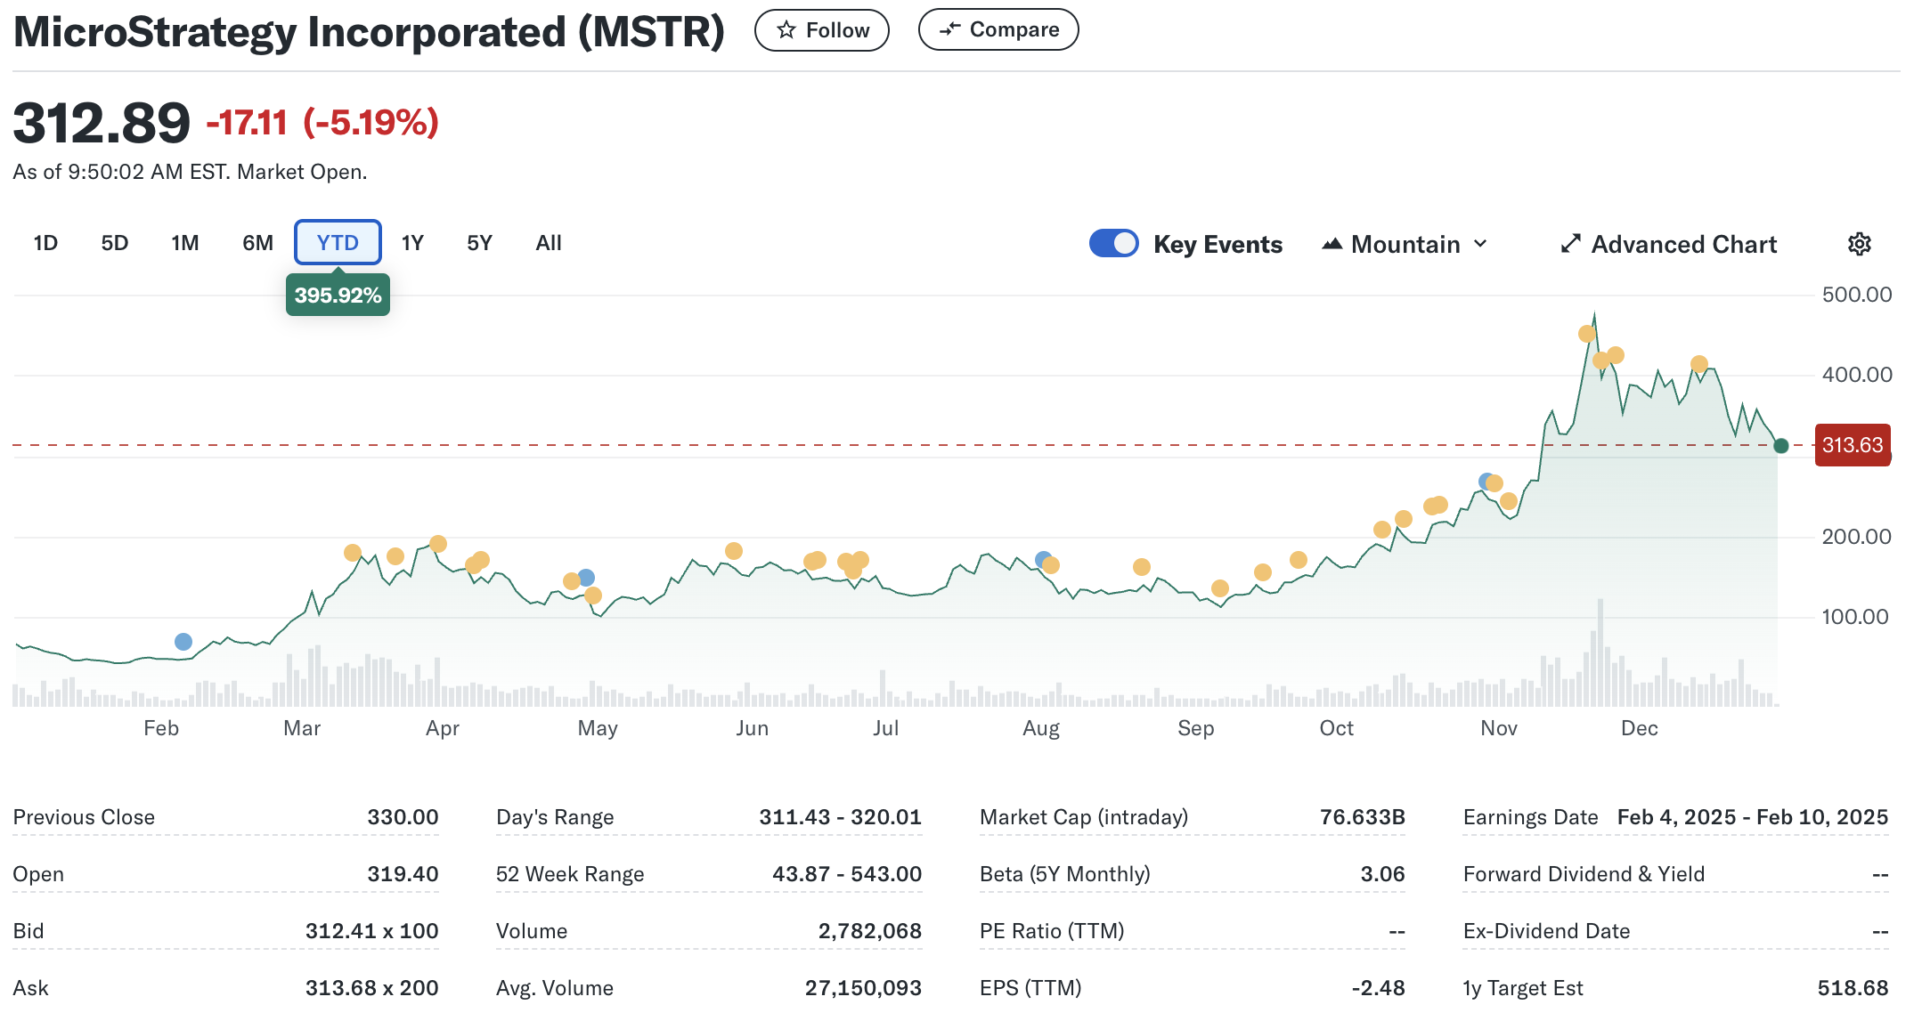The width and height of the screenshot is (1922, 1021).
Task: Click the yellow event marker near April peak
Action: 438,542
